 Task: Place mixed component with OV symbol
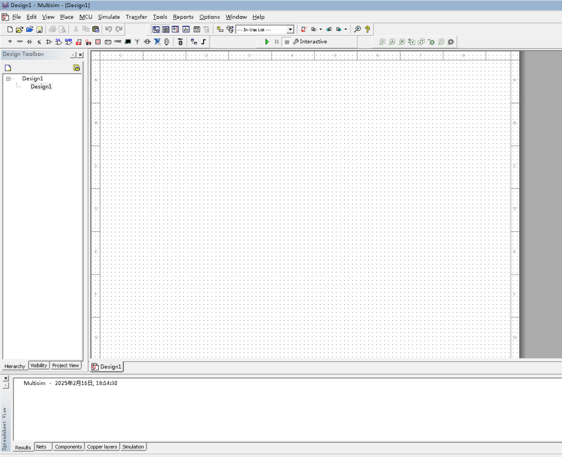coord(88,42)
